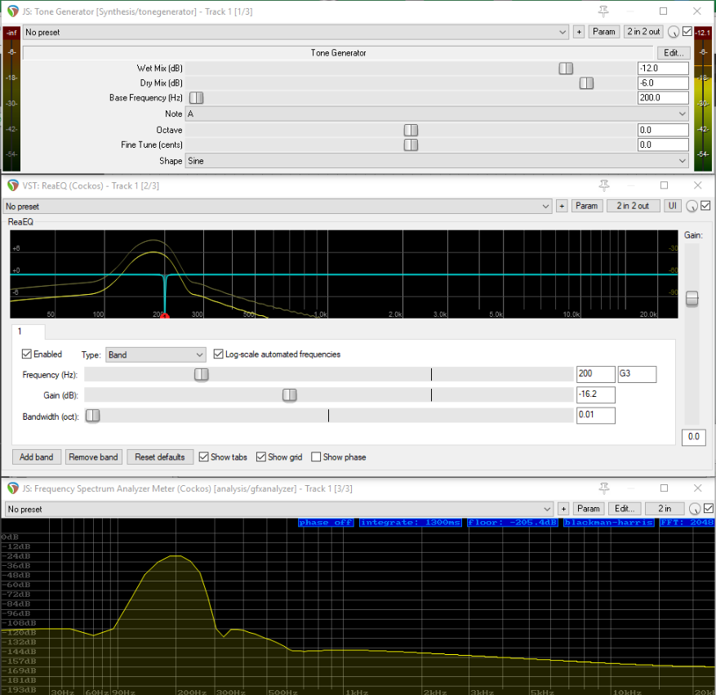716x695 pixels.
Task: Click the Fine Tune slider handle
Action: click(411, 145)
